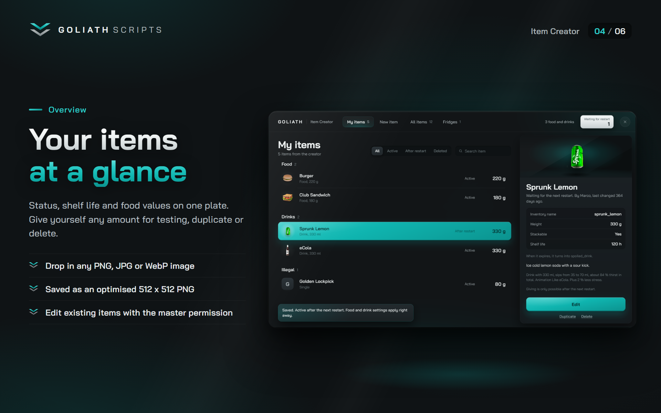The height and width of the screenshot is (413, 661).
Task: Click chevron beside PNG, JPG or WebP line
Action: tap(34, 265)
